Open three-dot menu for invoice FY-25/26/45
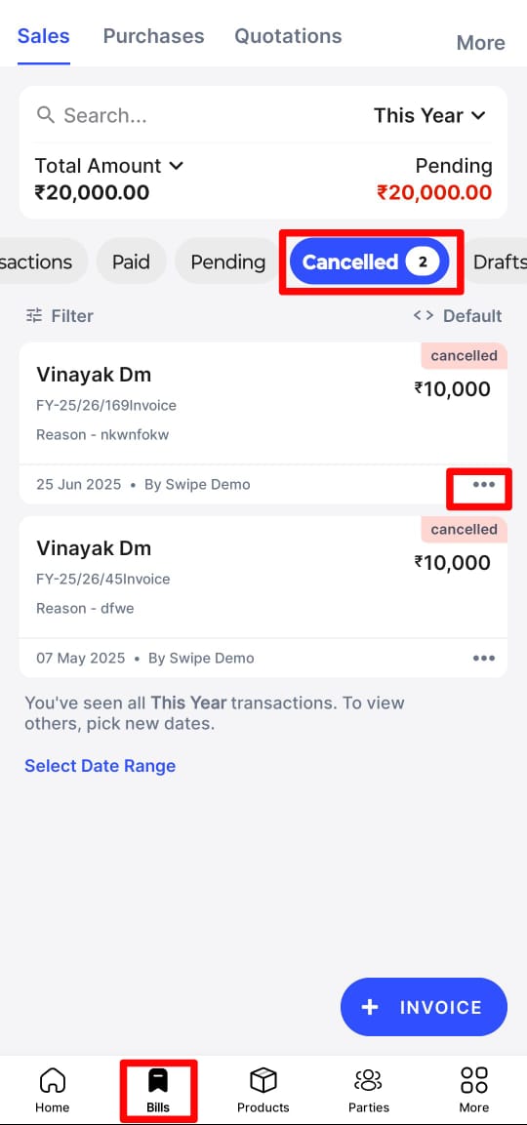Viewport: 527px width, 1125px height. (484, 659)
